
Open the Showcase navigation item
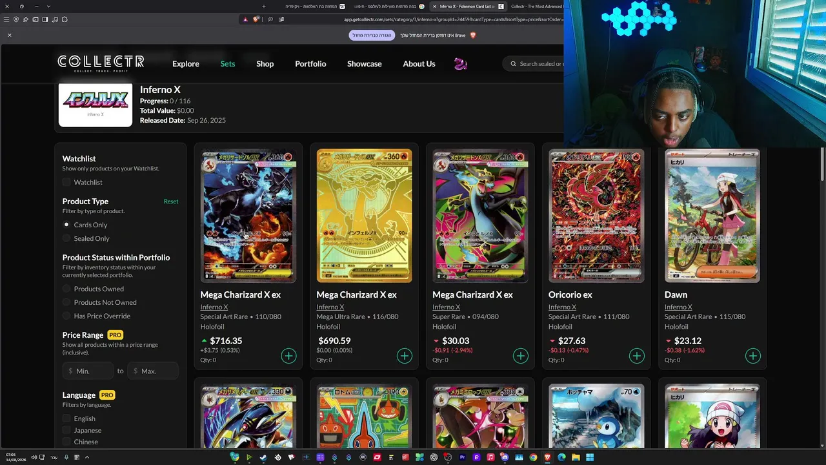click(x=365, y=64)
